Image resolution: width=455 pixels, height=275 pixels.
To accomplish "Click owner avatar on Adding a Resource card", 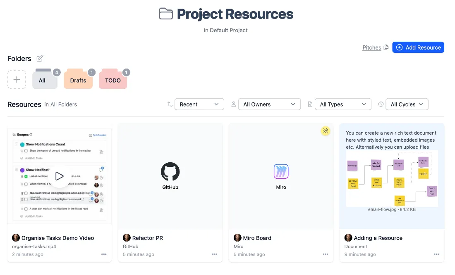I will (x=348, y=238).
